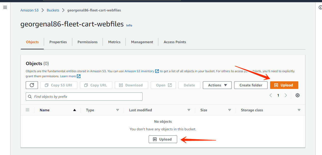This screenshot has height=155, width=322.
Task: Click external link icon beside Amazon S3 inventory
Action: tap(157, 71)
